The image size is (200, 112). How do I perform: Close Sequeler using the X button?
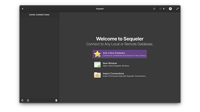pyautogui.click(x=23, y=9)
